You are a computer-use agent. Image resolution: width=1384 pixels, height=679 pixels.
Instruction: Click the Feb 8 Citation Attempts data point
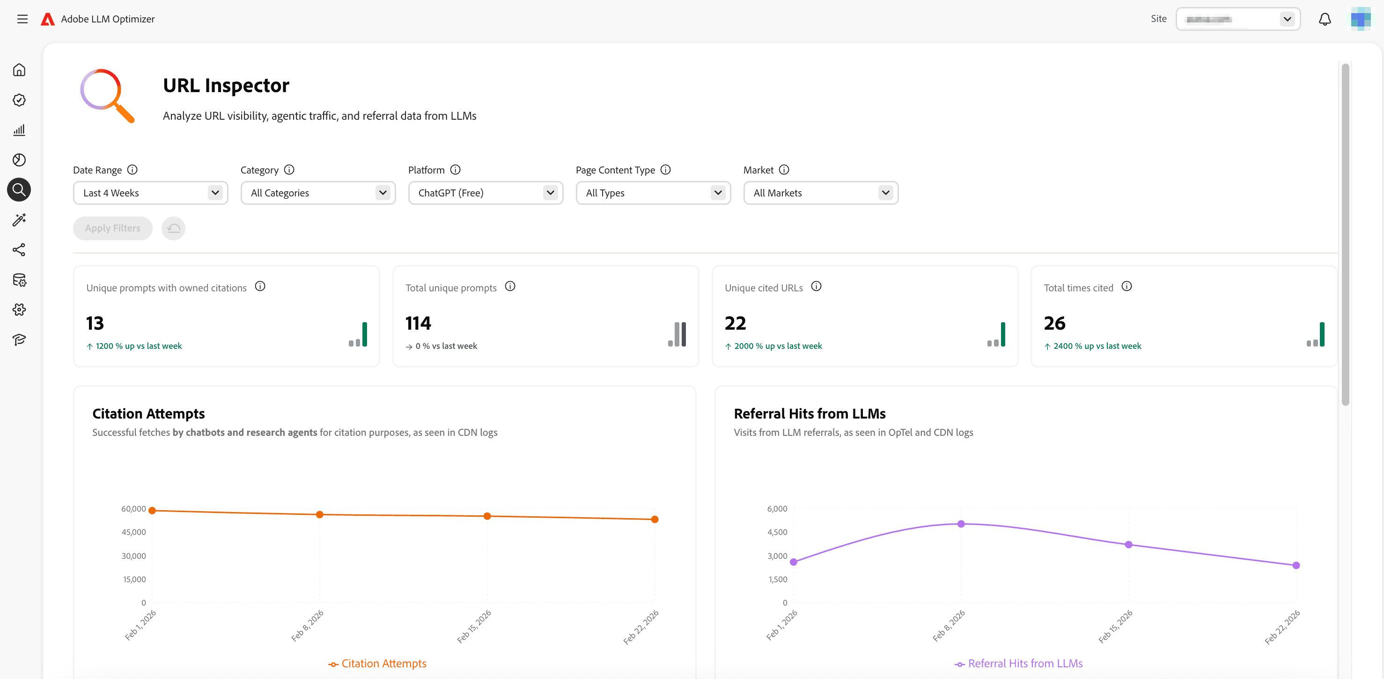(320, 515)
